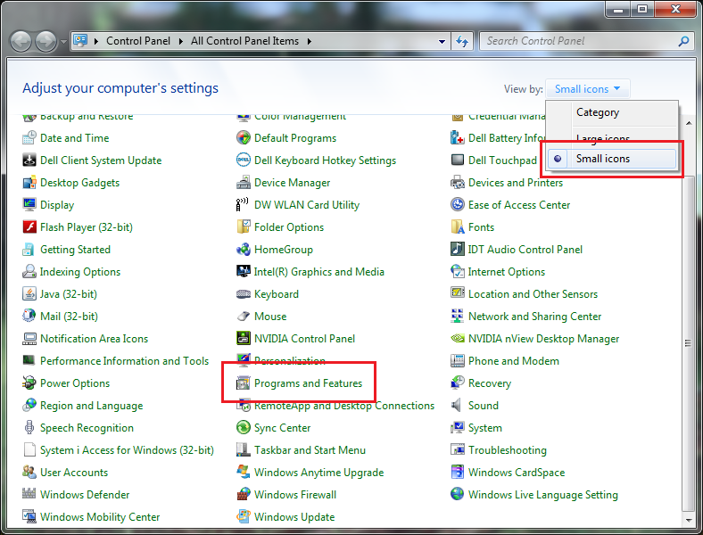Image resolution: width=703 pixels, height=535 pixels.
Task: Open Desktop Gadgets icon
Action: 29,183
